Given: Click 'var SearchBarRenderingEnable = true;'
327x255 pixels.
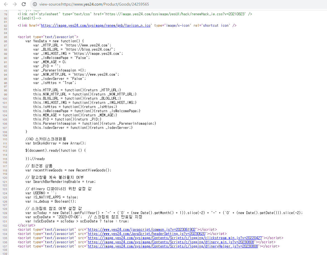Looking at the screenshot, I should [x=61, y=182].
